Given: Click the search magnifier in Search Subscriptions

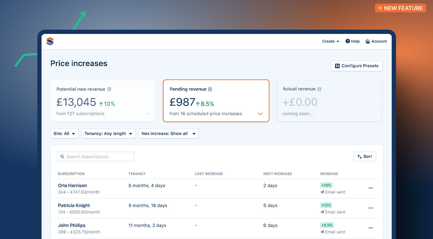Looking at the screenshot, I should coord(62,156).
